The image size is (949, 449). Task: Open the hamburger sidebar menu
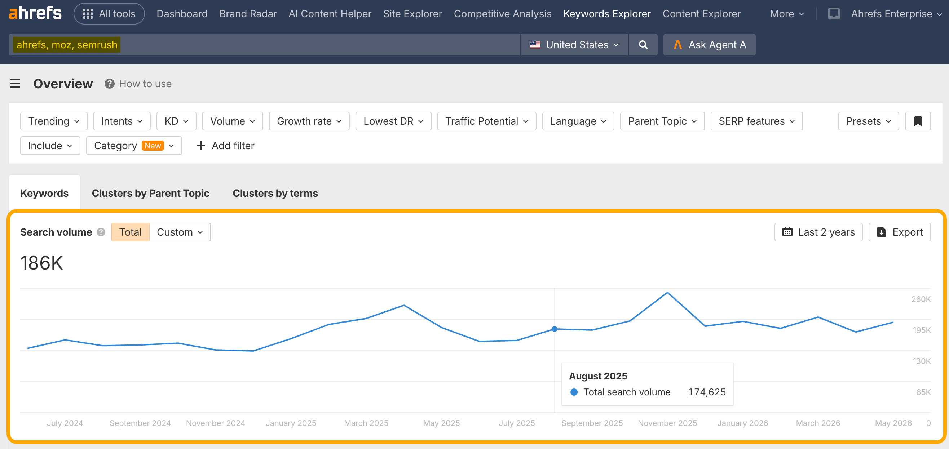click(x=15, y=84)
